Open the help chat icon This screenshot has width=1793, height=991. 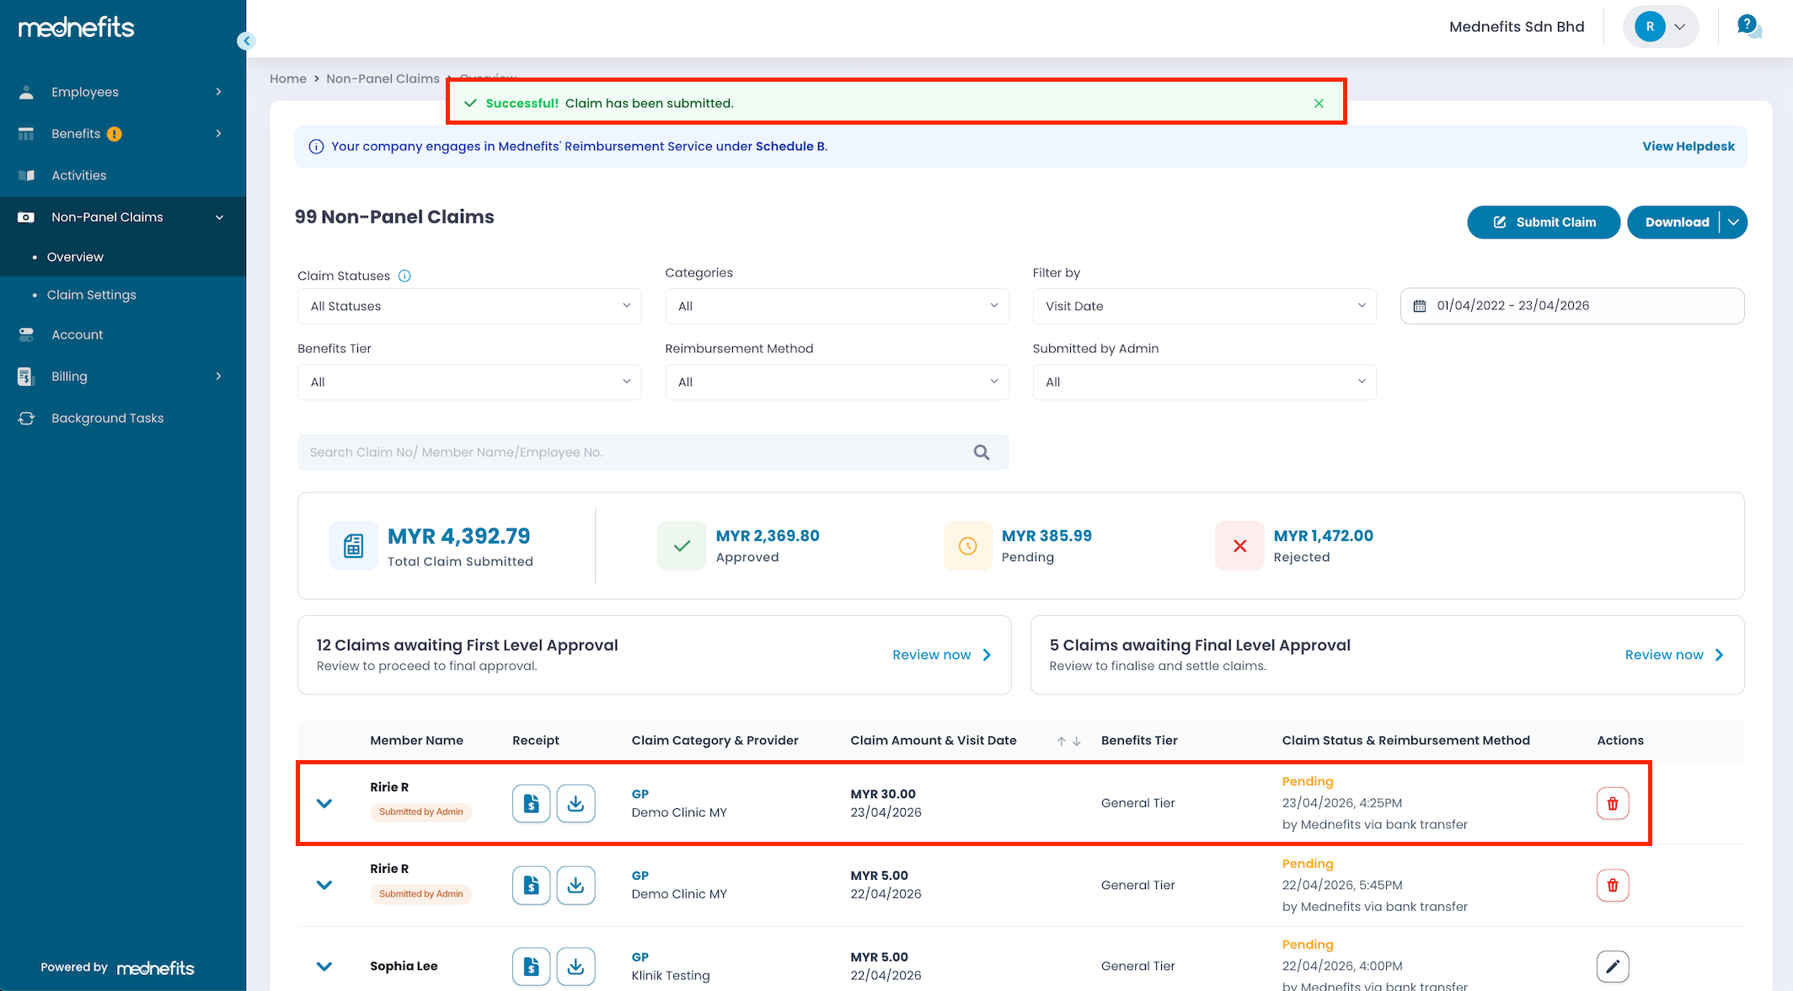click(1749, 26)
